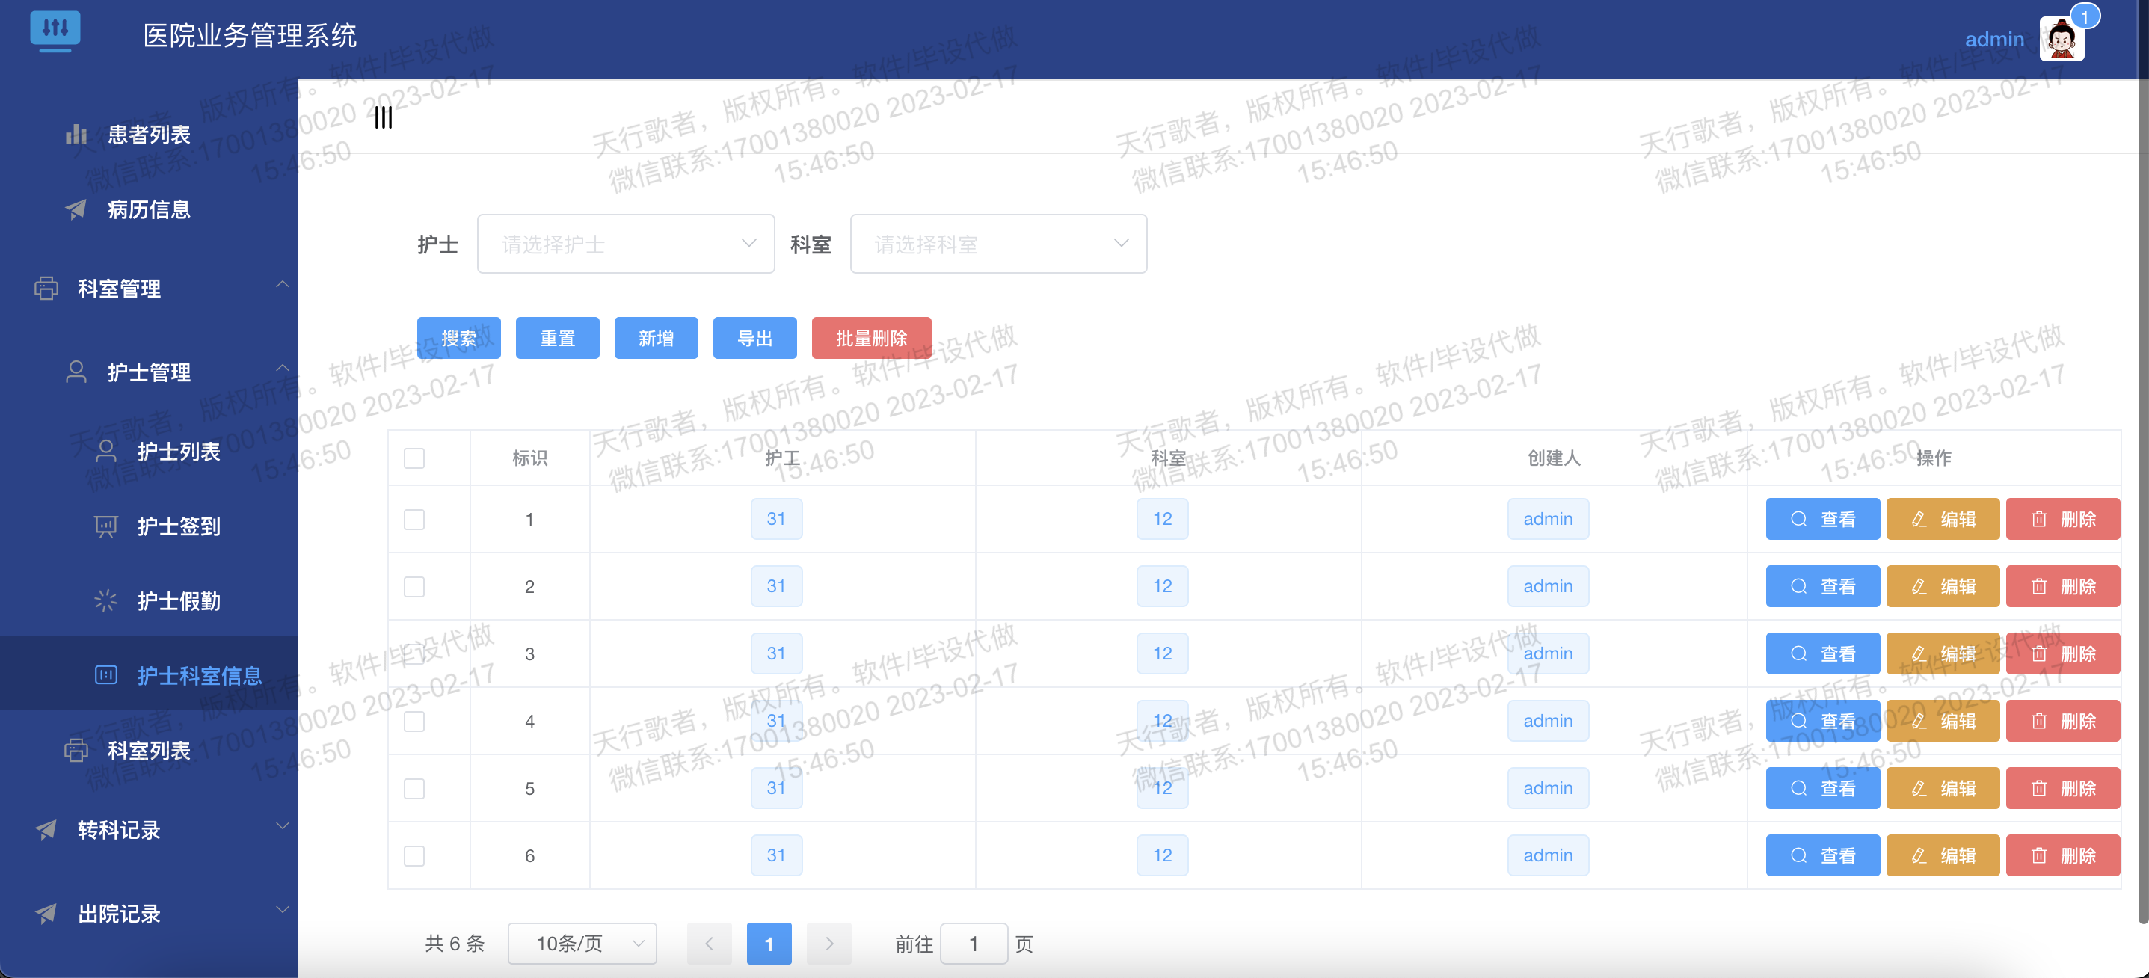Open the 10条/页 page size selector
Screen dimensions: 2149x978
[x=582, y=943]
